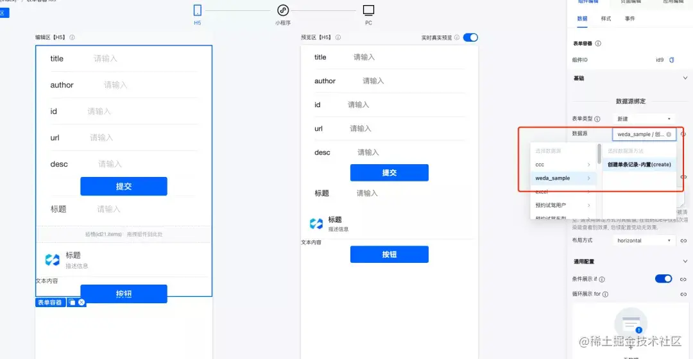Image resolution: width=693 pixels, height=359 pixels.
Task: Copy the component ID id9
Action: [671, 60]
